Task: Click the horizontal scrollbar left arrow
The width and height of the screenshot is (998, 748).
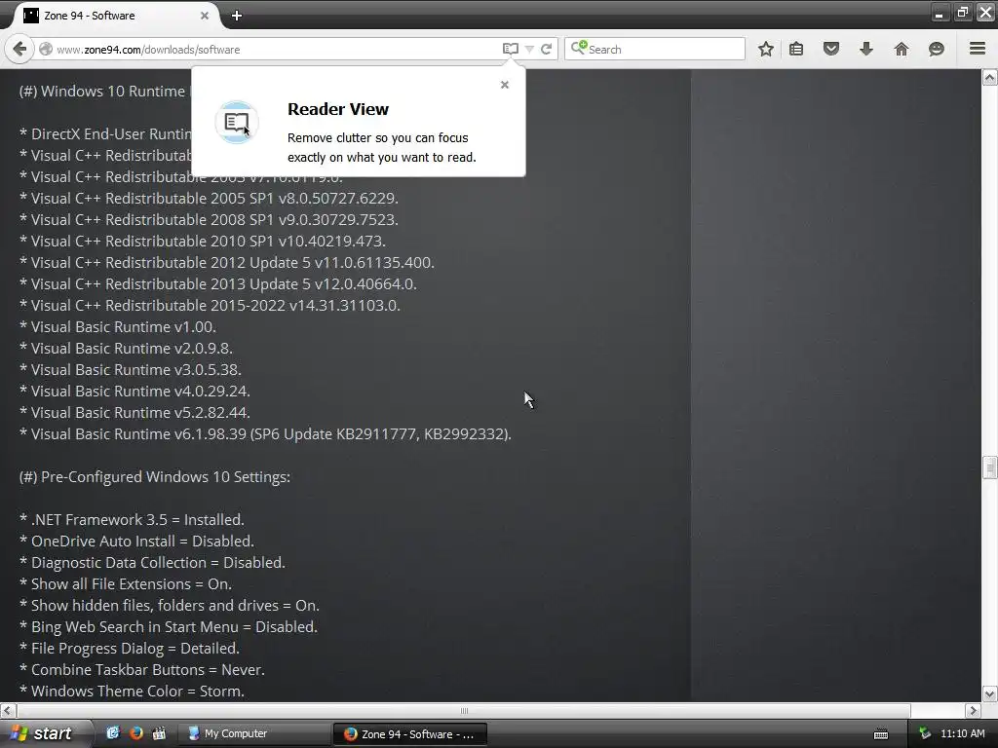Action: [x=8, y=710]
